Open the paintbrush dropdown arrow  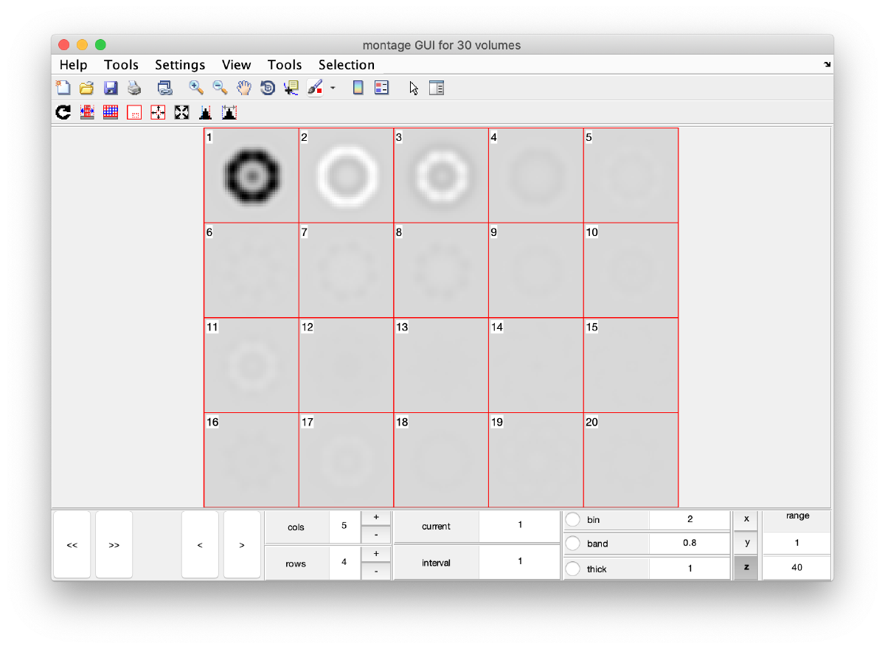[333, 89]
